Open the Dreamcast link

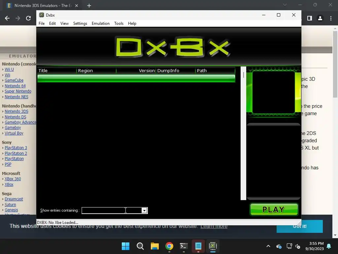point(14,199)
